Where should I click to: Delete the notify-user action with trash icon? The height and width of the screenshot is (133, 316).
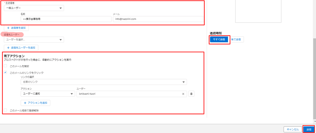pyautogui.click(x=191, y=94)
